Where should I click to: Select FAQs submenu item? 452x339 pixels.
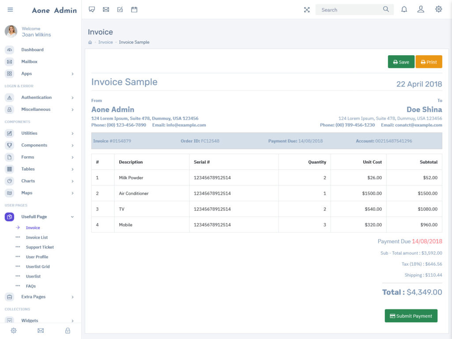pos(31,286)
